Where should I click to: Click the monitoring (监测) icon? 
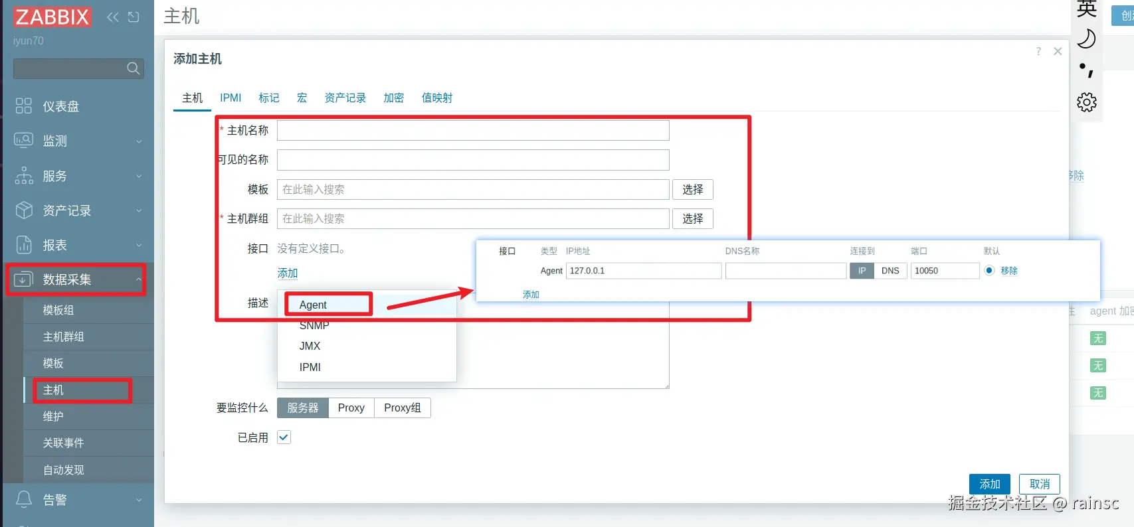24,141
